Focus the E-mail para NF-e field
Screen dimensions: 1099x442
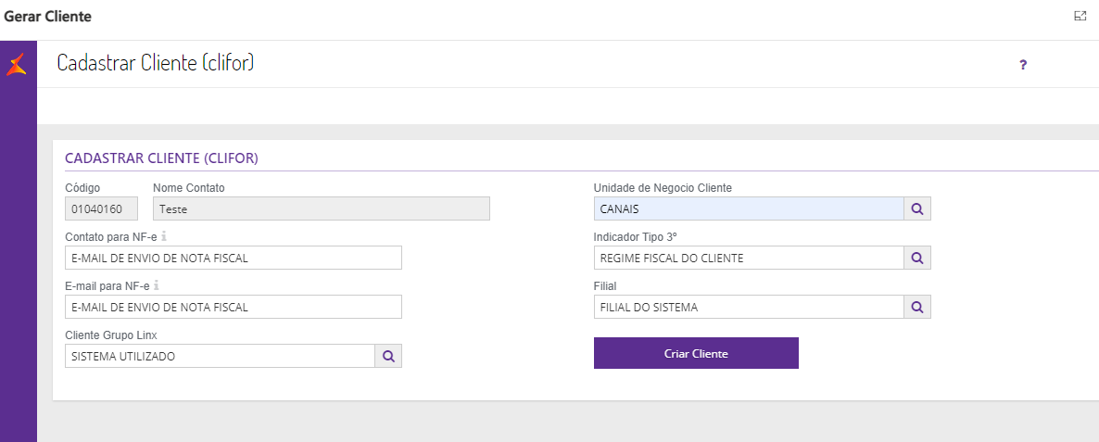click(x=234, y=307)
